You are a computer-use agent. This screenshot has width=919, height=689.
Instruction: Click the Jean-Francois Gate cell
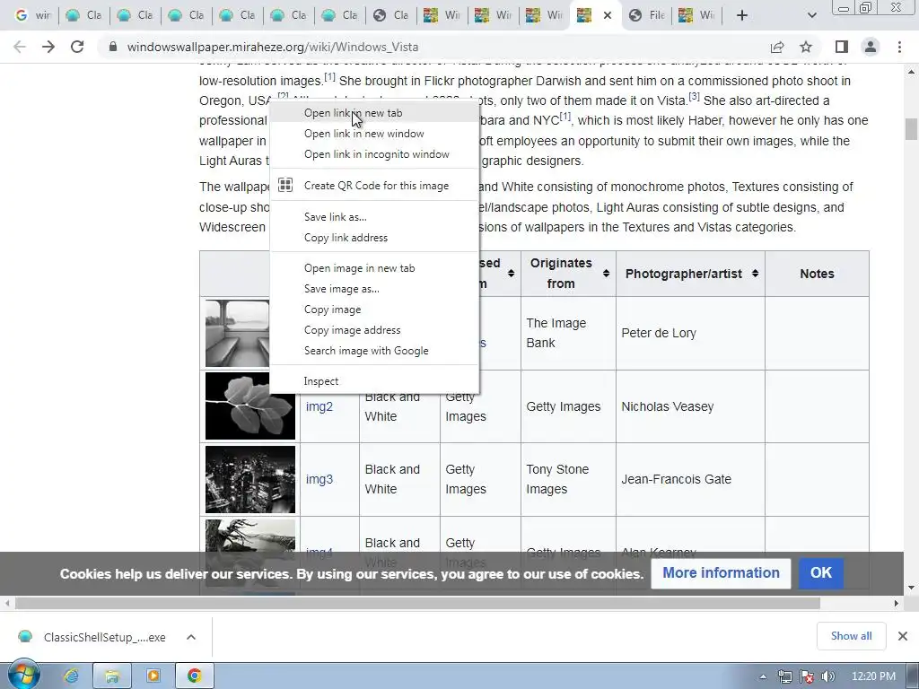690,479
